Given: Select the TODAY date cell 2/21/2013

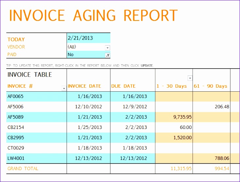Looking at the screenshot, I should [88, 38].
